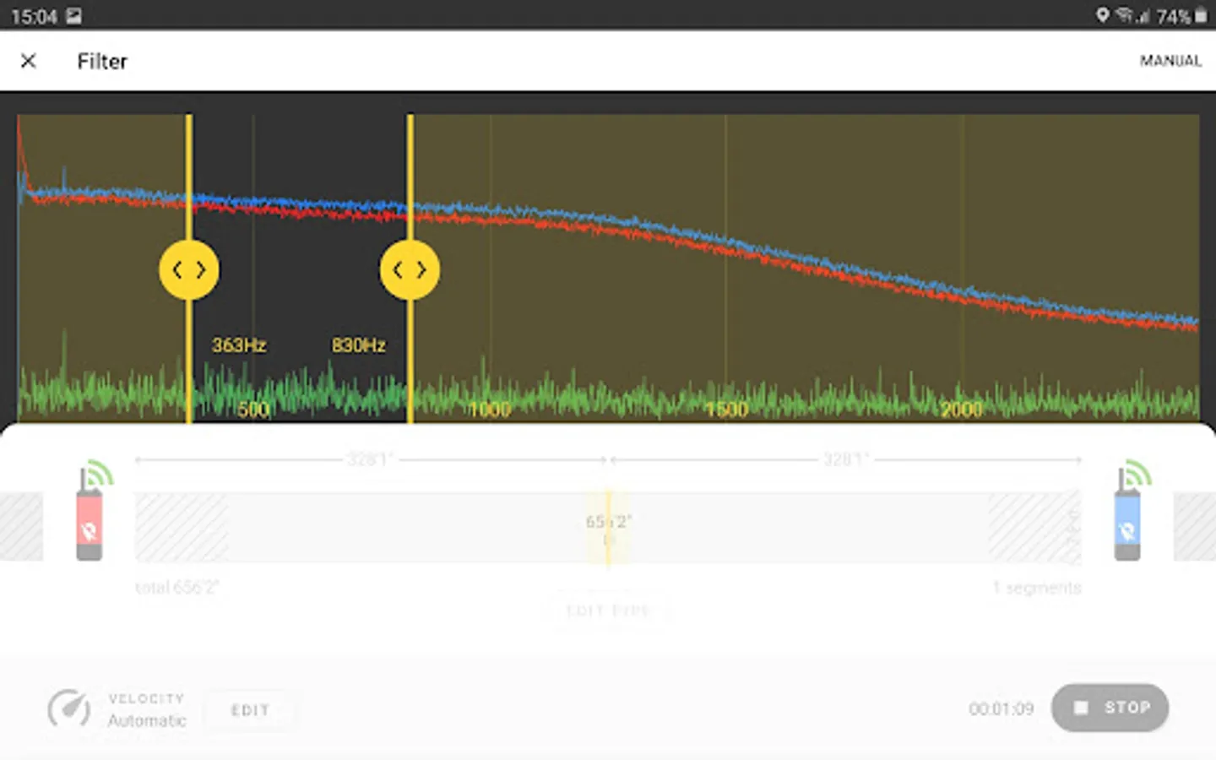Switch to MANUAL mode
Viewport: 1216px width, 760px height.
pos(1170,61)
